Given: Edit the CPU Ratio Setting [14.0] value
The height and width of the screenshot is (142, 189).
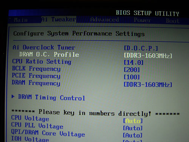Looking at the screenshot, I should click(x=133, y=62).
